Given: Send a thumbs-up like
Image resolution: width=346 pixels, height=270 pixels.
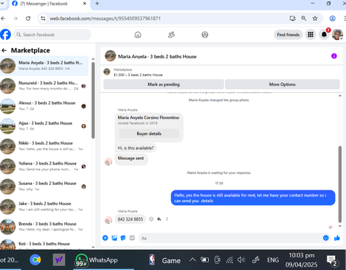Looking at the screenshot, I should click(x=337, y=238).
